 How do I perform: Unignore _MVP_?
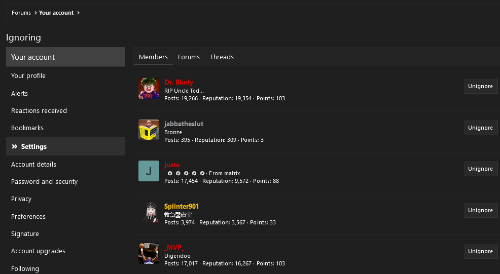480,251
